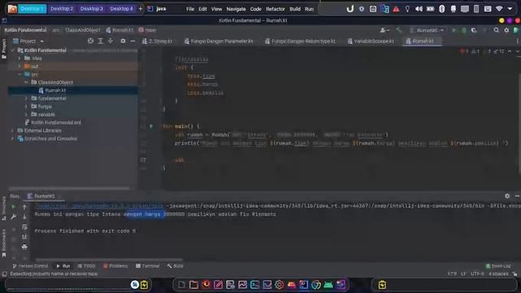Open Event Log in status bar
The image size is (521, 293).
tap(498, 266)
